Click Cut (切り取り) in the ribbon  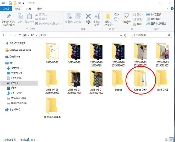(x=41, y=14)
